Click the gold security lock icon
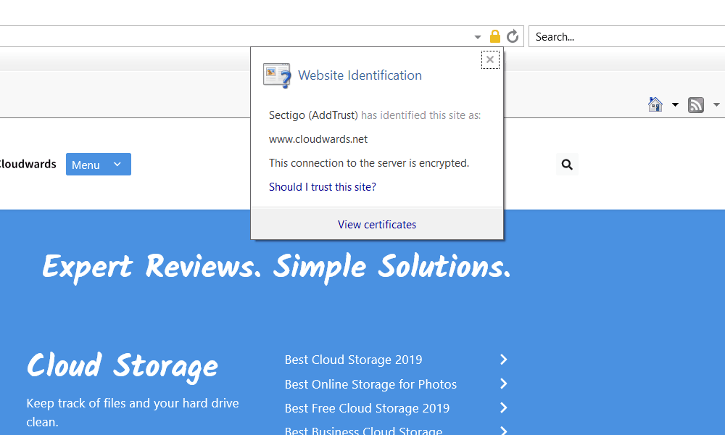Image resolution: width=725 pixels, height=435 pixels. pyautogui.click(x=494, y=36)
